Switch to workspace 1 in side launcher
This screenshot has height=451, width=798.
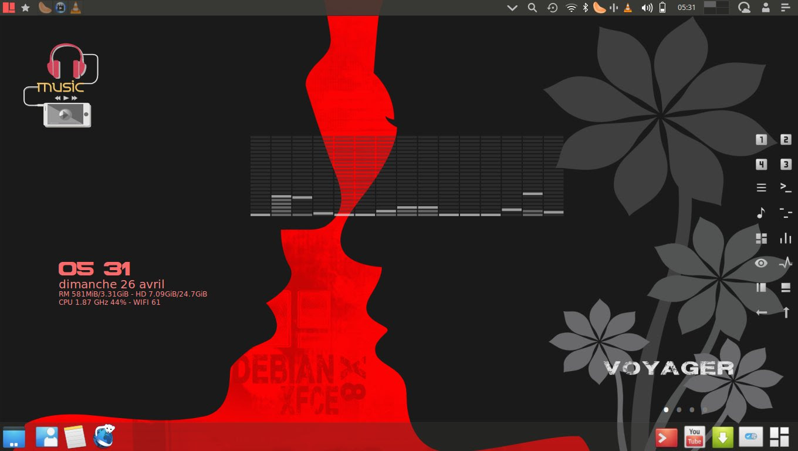[761, 140]
